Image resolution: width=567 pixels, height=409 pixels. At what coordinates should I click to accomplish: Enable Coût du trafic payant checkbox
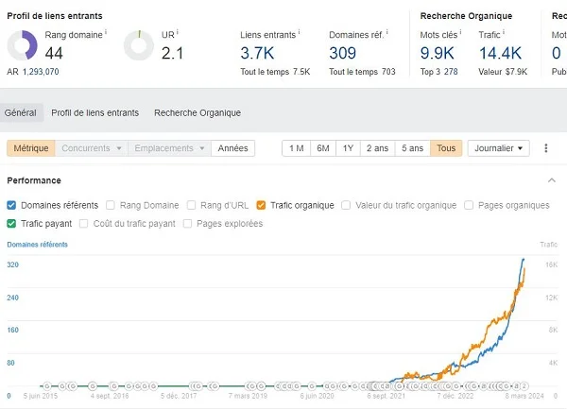pyautogui.click(x=83, y=224)
